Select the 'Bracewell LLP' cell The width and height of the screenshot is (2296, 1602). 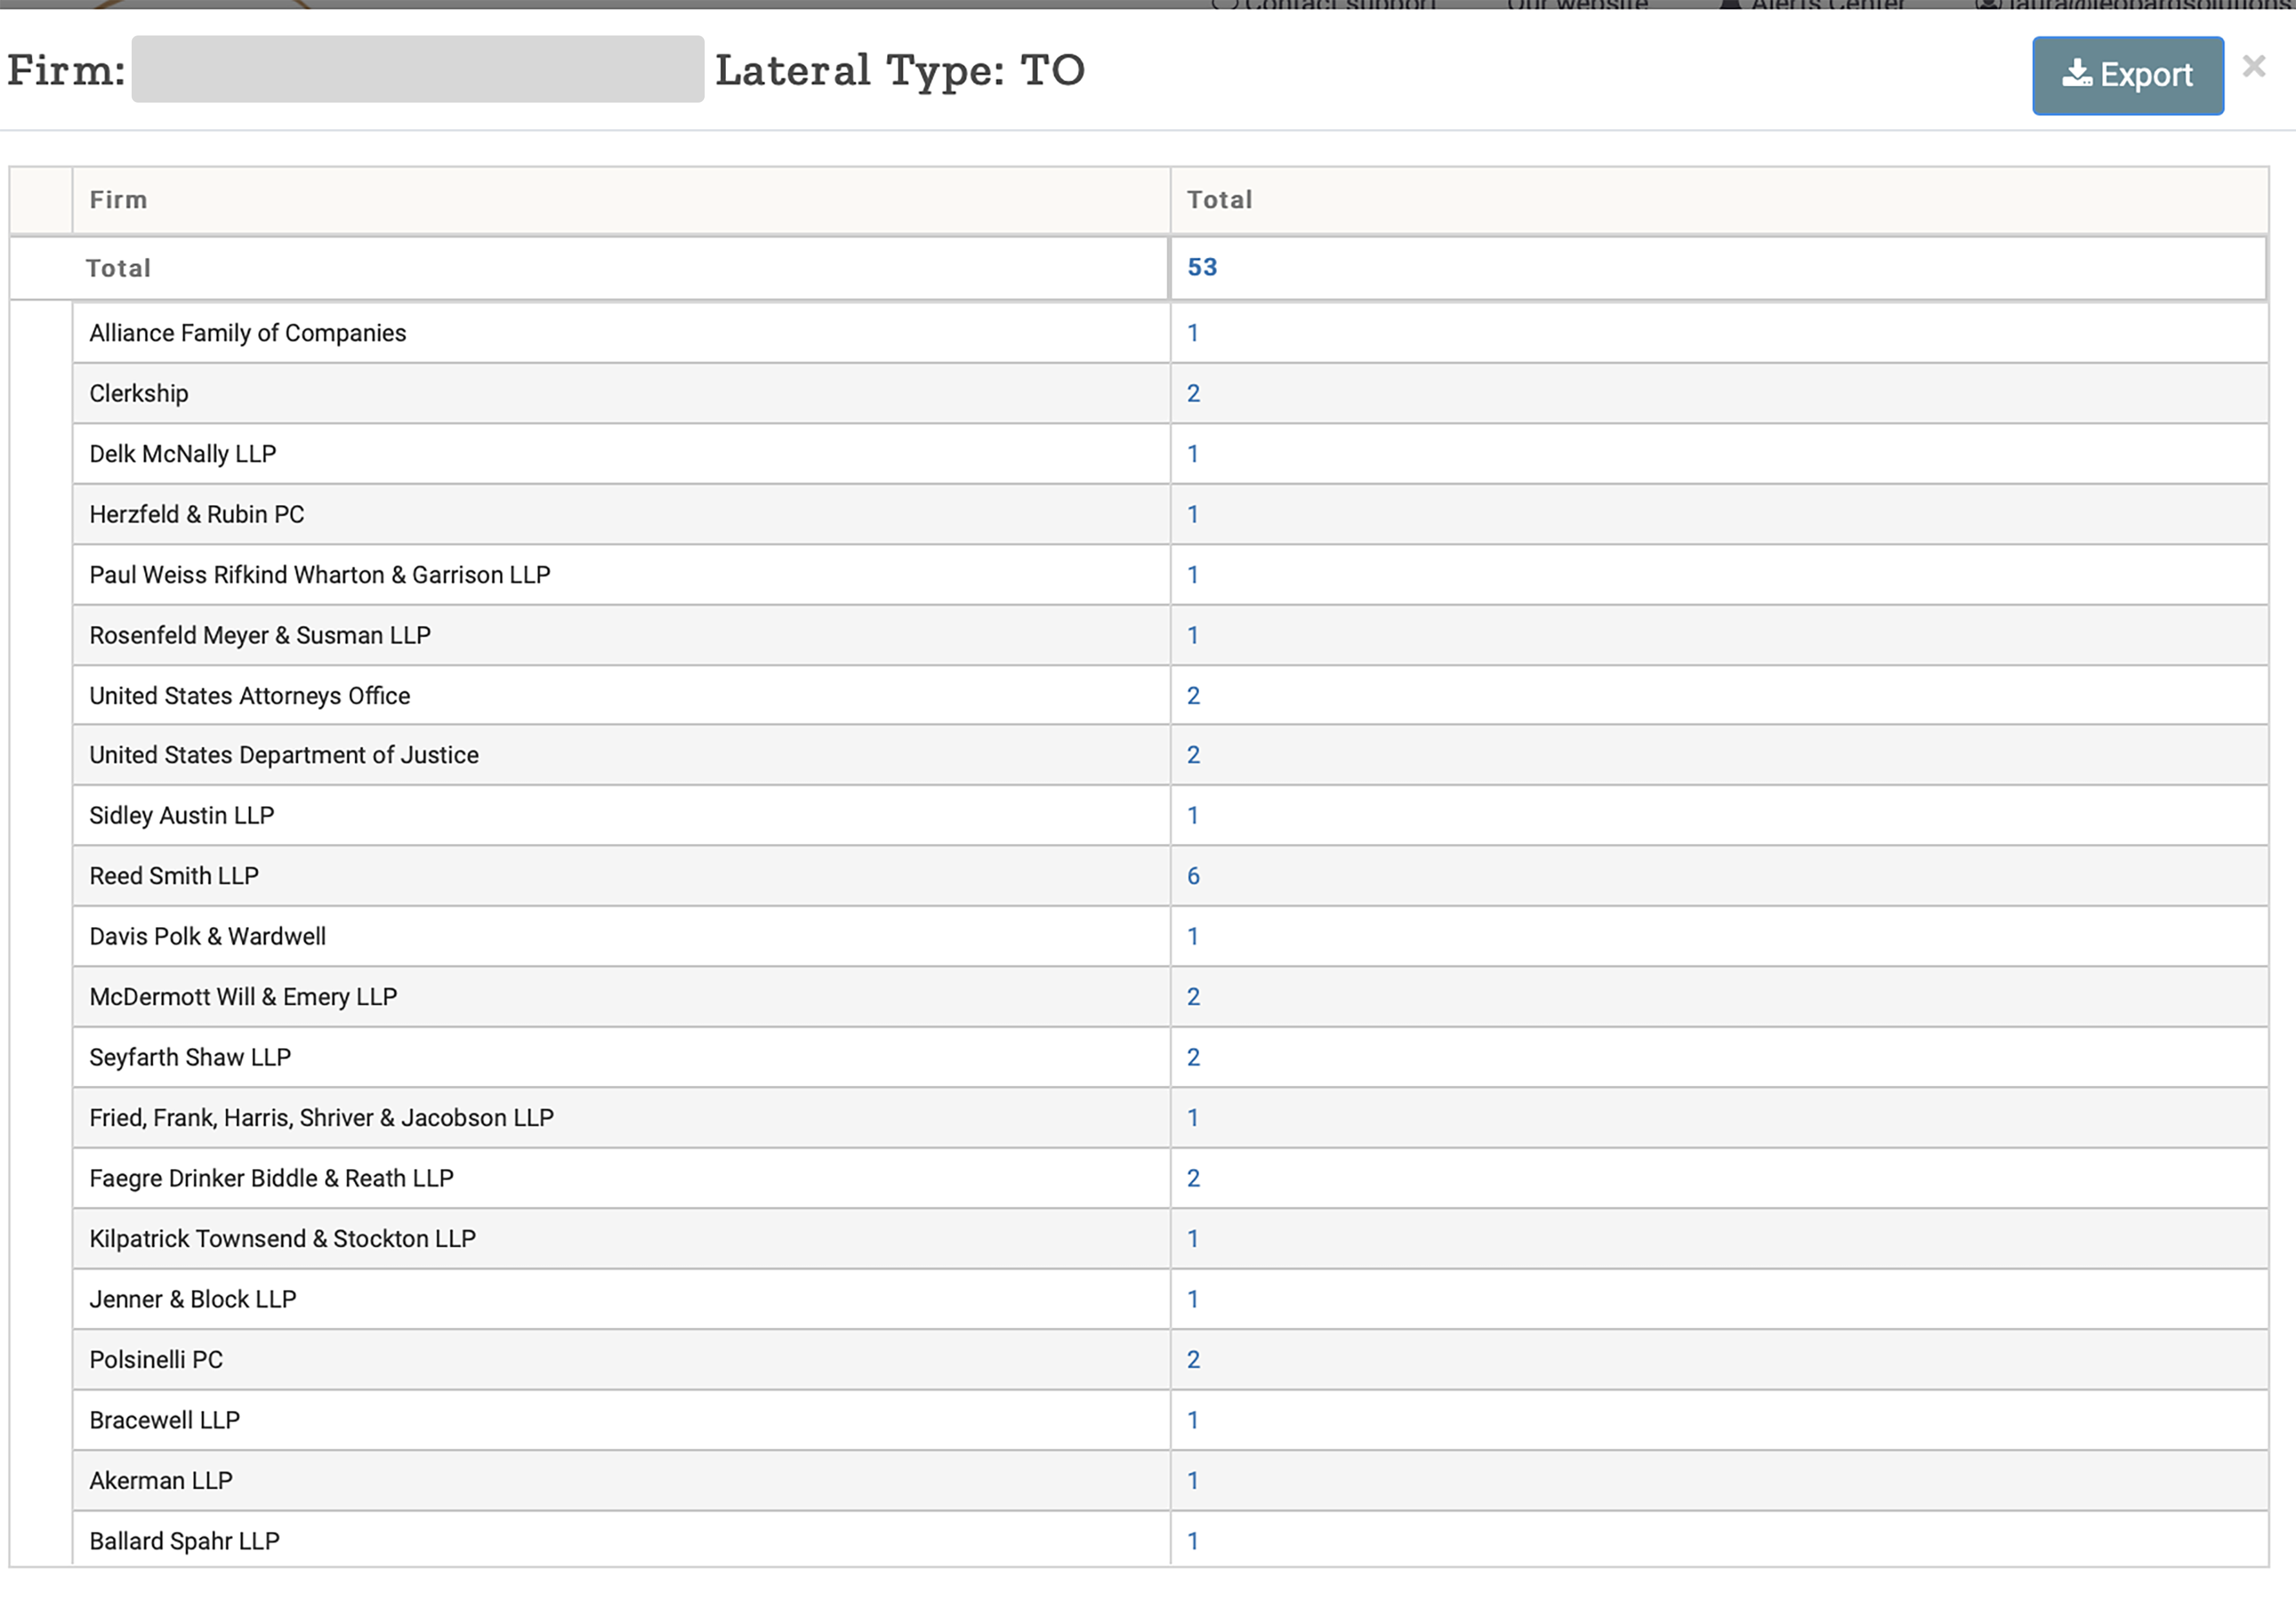click(x=621, y=1420)
